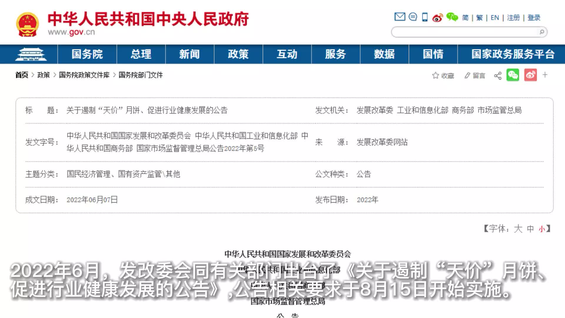
Task: Click the mobile phone icon in header
Action: coord(425,17)
